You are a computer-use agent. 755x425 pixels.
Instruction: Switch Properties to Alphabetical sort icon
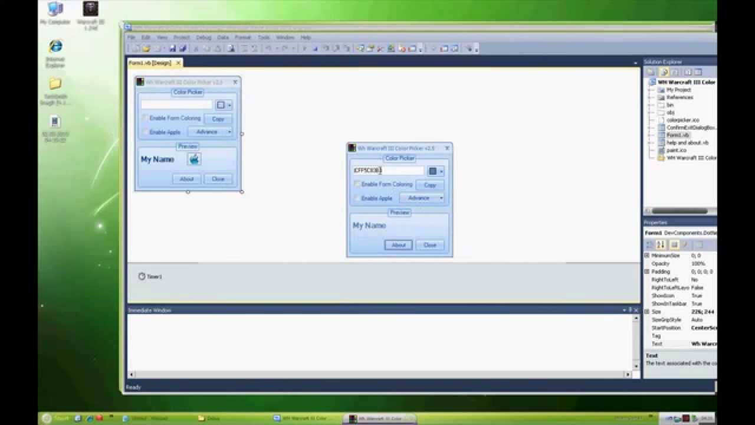pyautogui.click(x=661, y=244)
